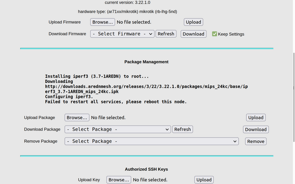Click the 'Package Management' heading

[147, 62]
